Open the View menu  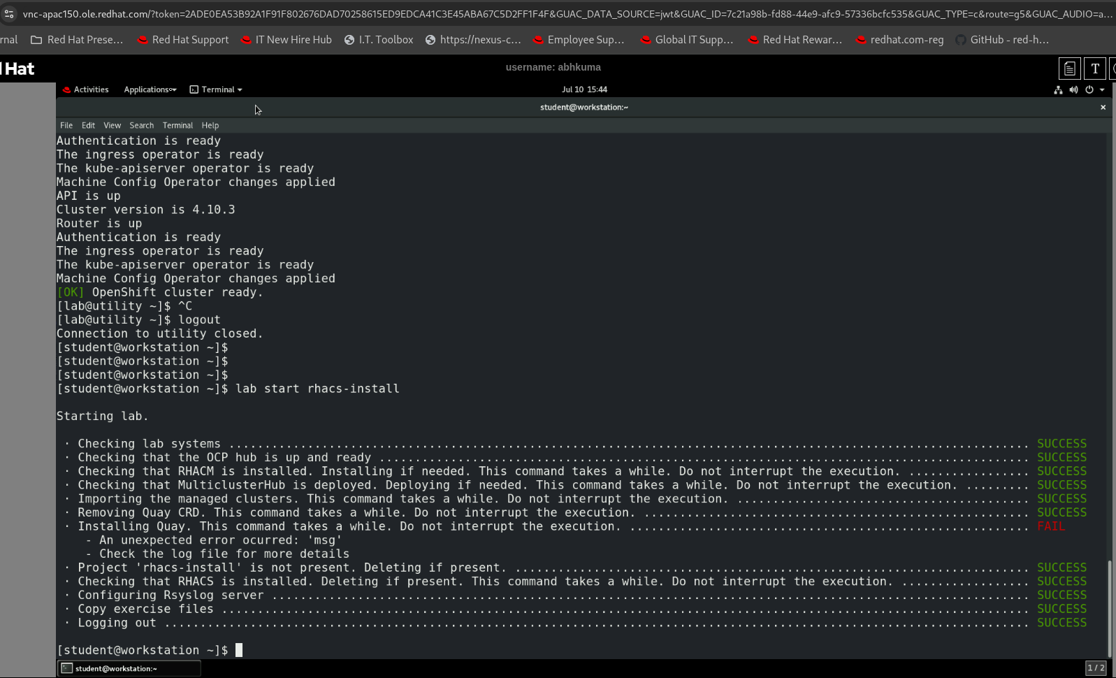click(x=112, y=125)
